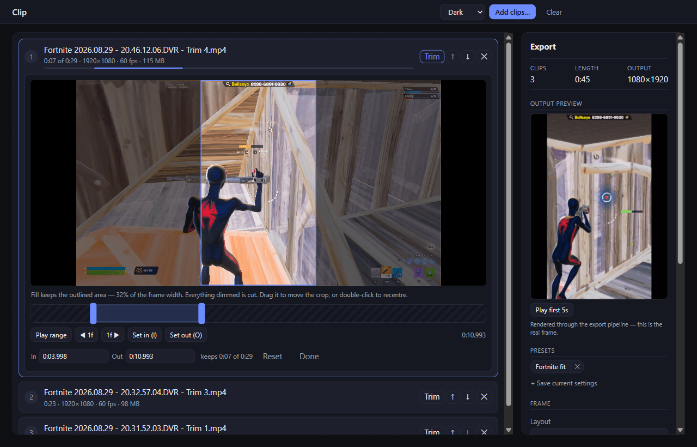
Task: Move clip 2 Trim 3.mp4 up
Action: [x=453, y=397]
